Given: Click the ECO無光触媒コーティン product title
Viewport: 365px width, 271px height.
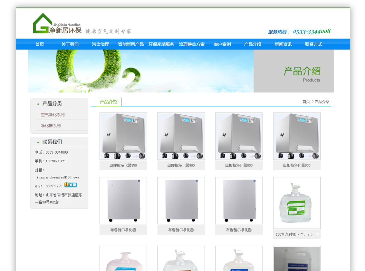Looking at the screenshot, I should point(297,234).
